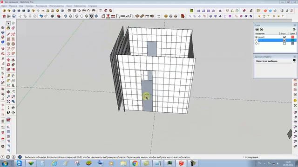Select the Move tool with red arrows

pyautogui.click(x=8, y=60)
